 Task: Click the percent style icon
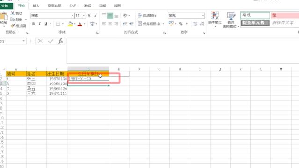(181, 24)
